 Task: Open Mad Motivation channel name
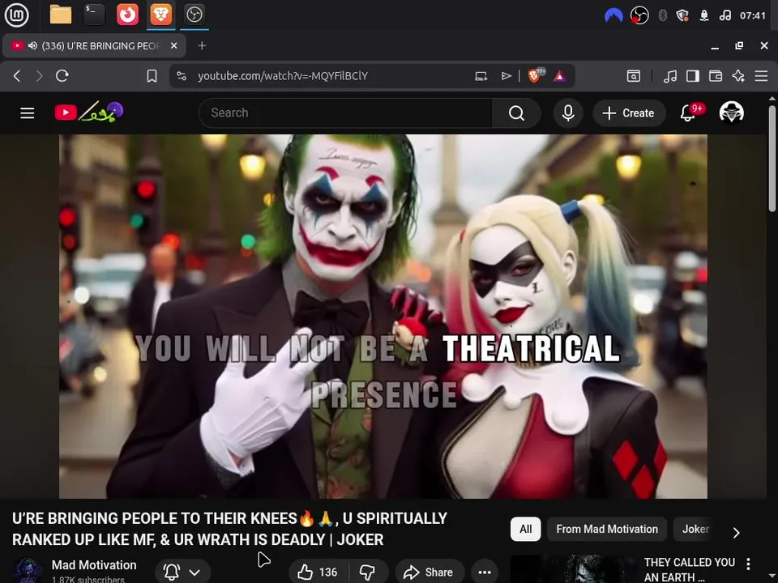[x=94, y=565]
